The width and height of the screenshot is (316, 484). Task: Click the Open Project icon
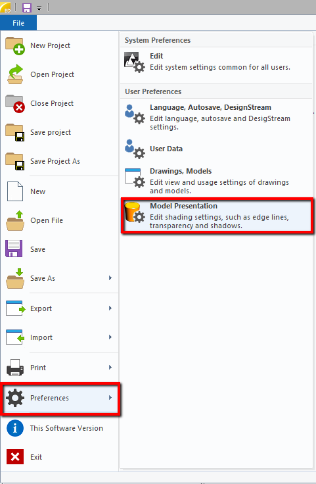[x=15, y=74]
